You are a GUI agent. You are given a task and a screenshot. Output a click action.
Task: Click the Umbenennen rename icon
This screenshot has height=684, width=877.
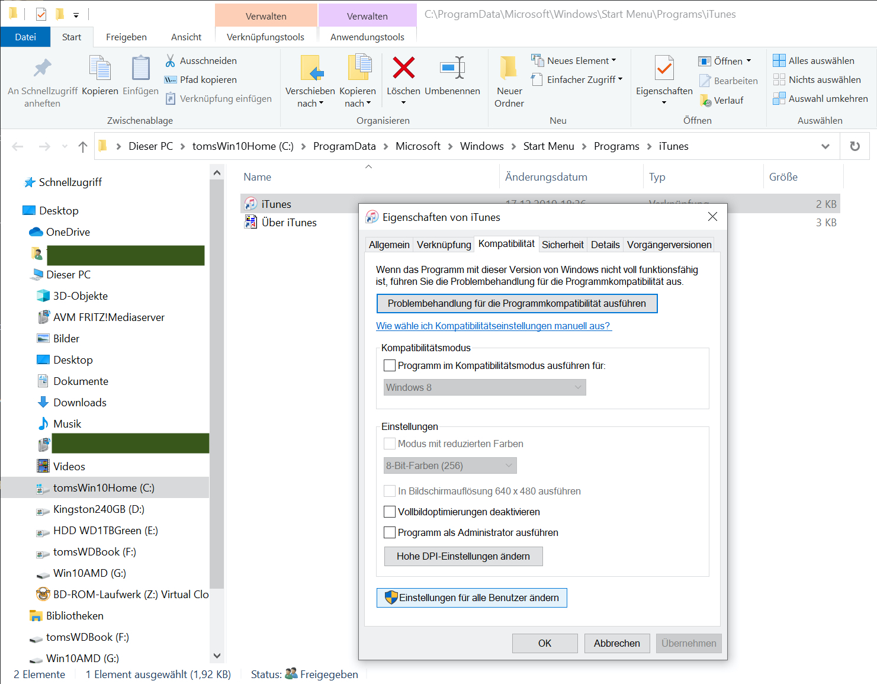click(452, 68)
